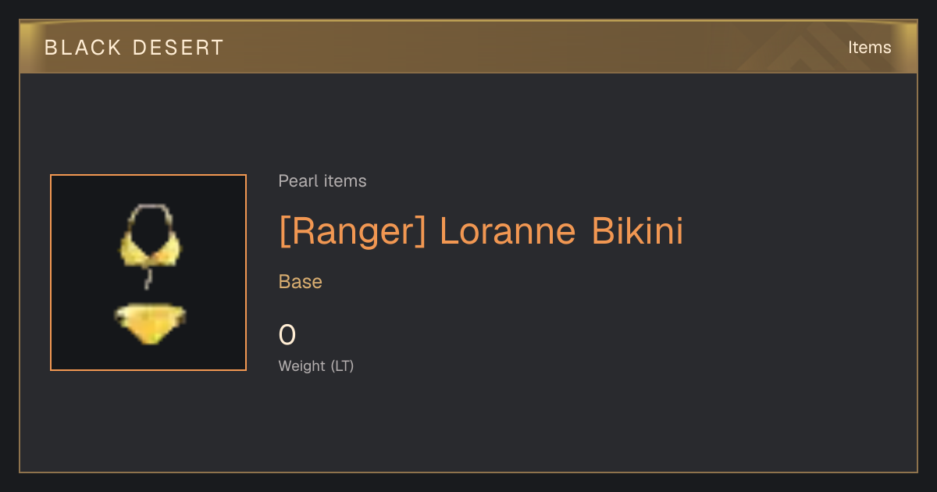937x492 pixels.
Task: Click the BLACK DESERT header title
Action: click(134, 48)
